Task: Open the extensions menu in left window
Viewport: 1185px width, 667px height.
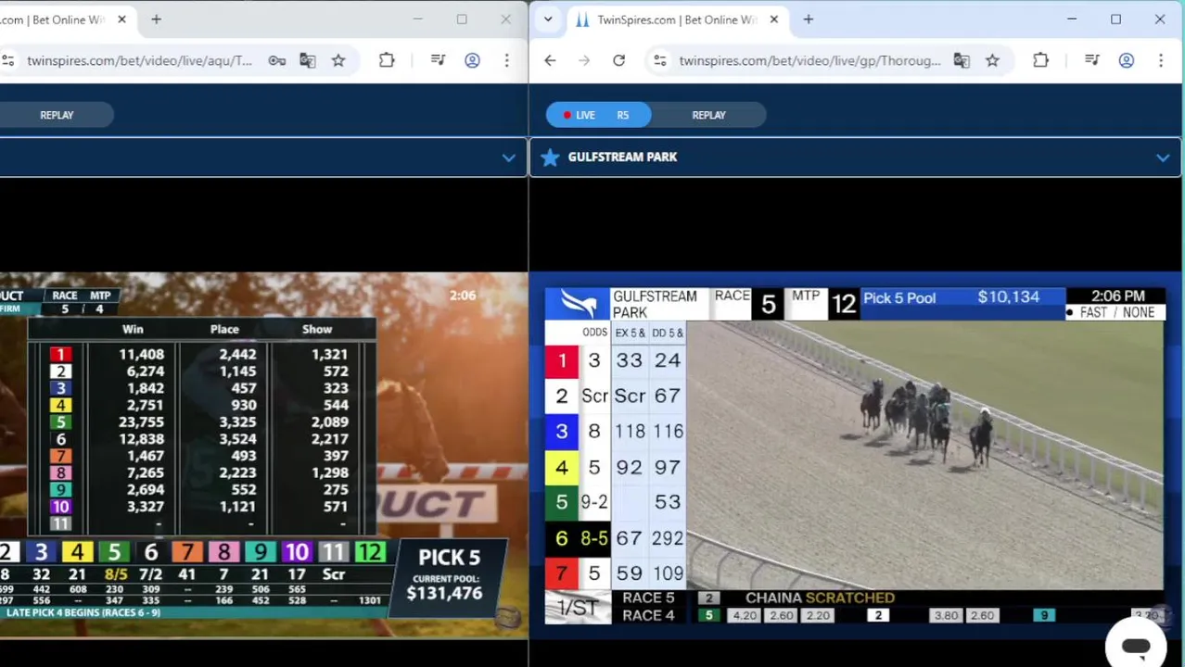Action: [387, 60]
